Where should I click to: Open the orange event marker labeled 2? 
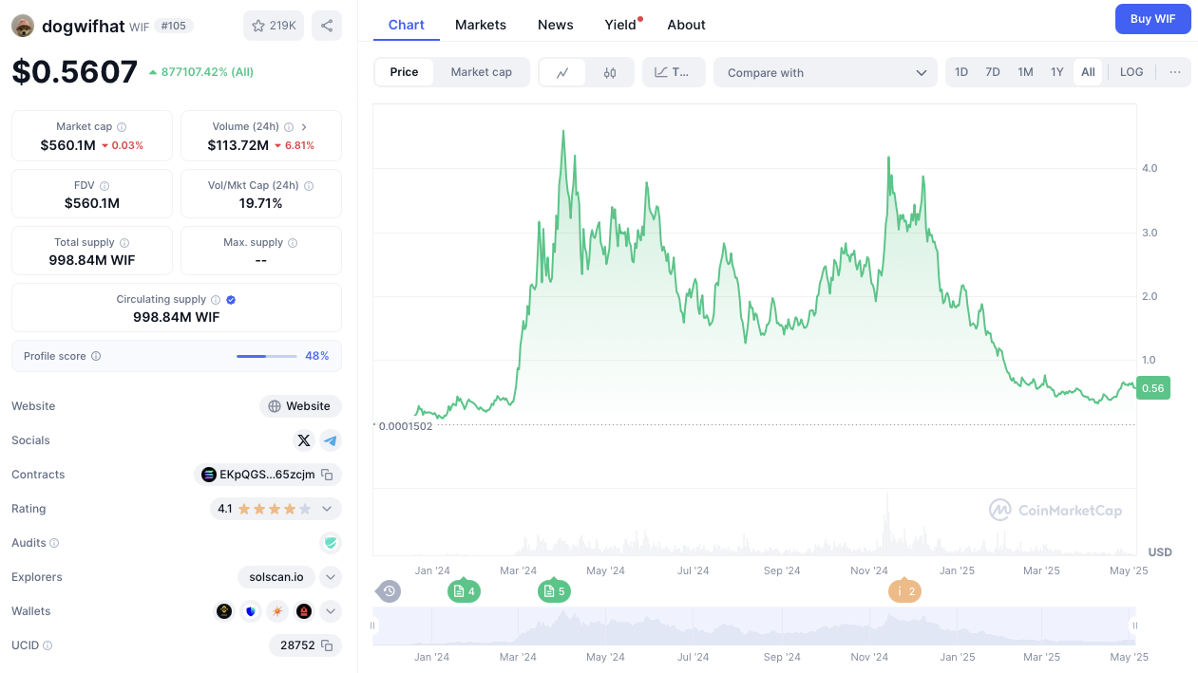[x=904, y=591]
